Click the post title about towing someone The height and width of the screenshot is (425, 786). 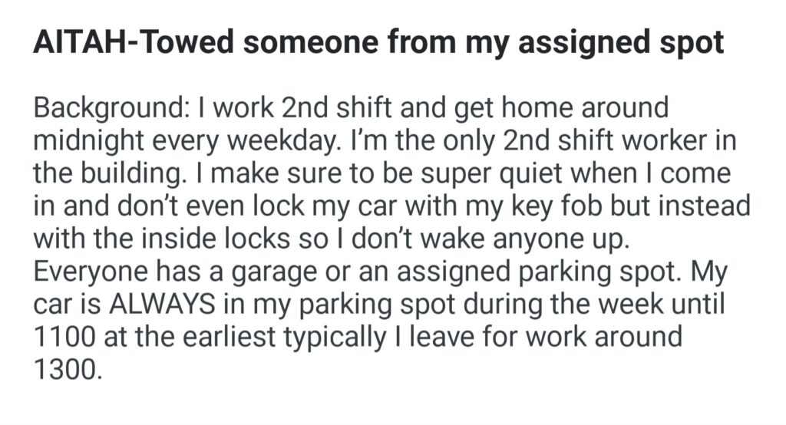[x=378, y=44]
